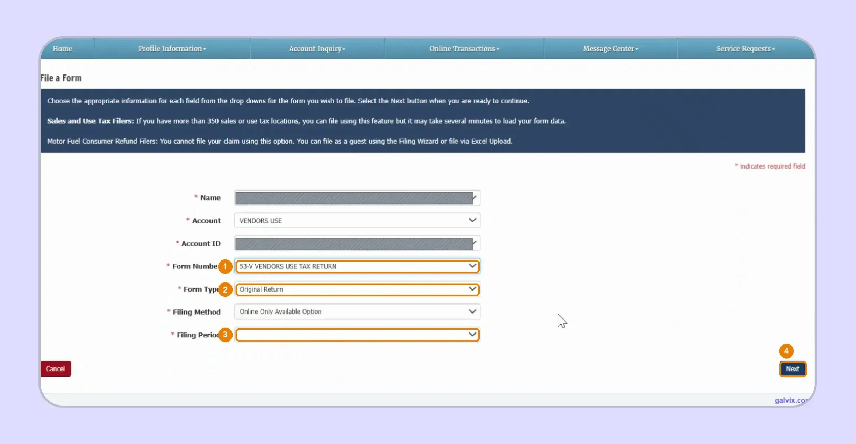
Task: Open the Home menu item
Action: (62, 49)
